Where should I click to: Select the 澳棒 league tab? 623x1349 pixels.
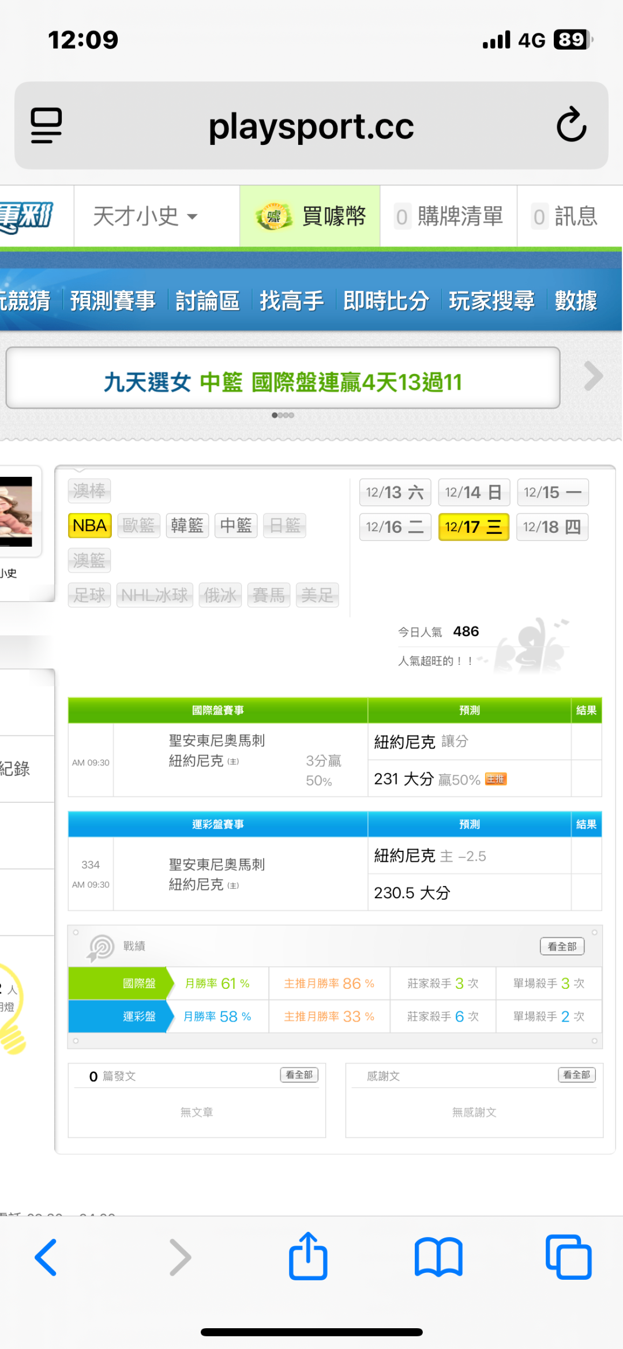pyautogui.click(x=89, y=491)
